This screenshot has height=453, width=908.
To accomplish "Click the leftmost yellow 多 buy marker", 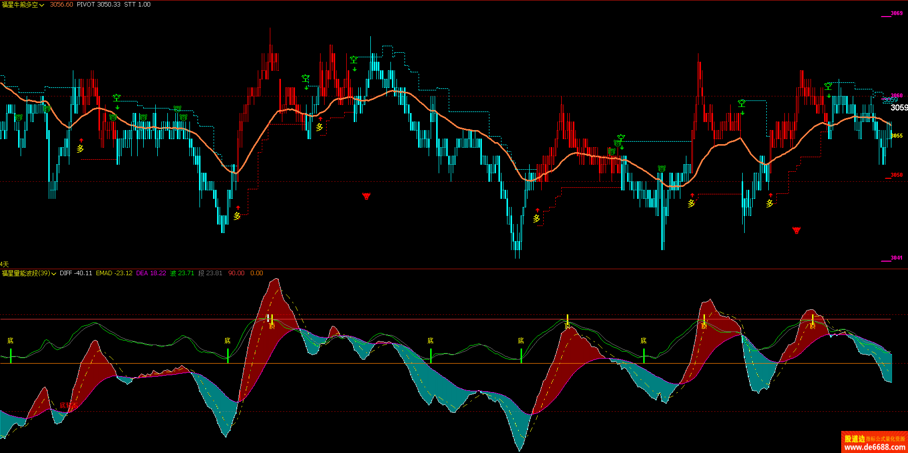I will (80, 149).
